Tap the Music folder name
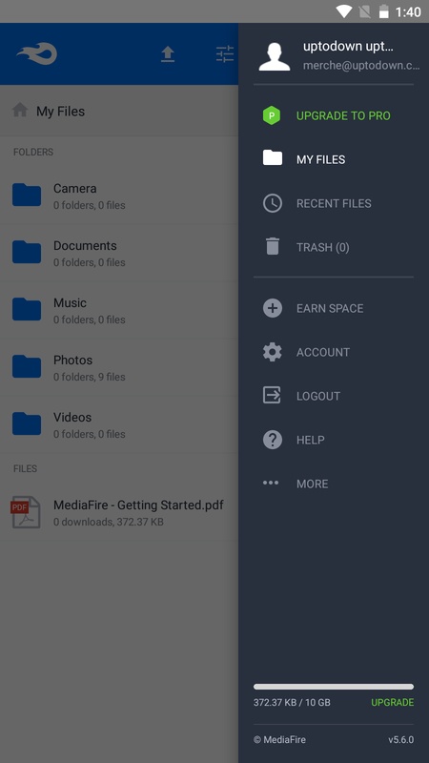Viewport: 429px width, 763px height. 70,302
